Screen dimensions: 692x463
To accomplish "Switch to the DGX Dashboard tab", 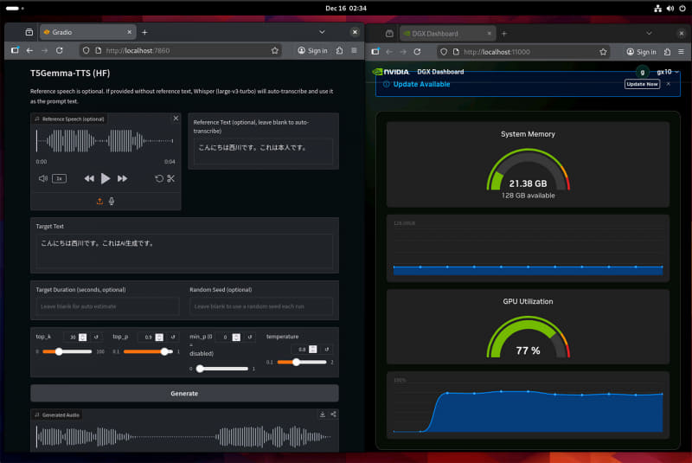I will click(447, 34).
